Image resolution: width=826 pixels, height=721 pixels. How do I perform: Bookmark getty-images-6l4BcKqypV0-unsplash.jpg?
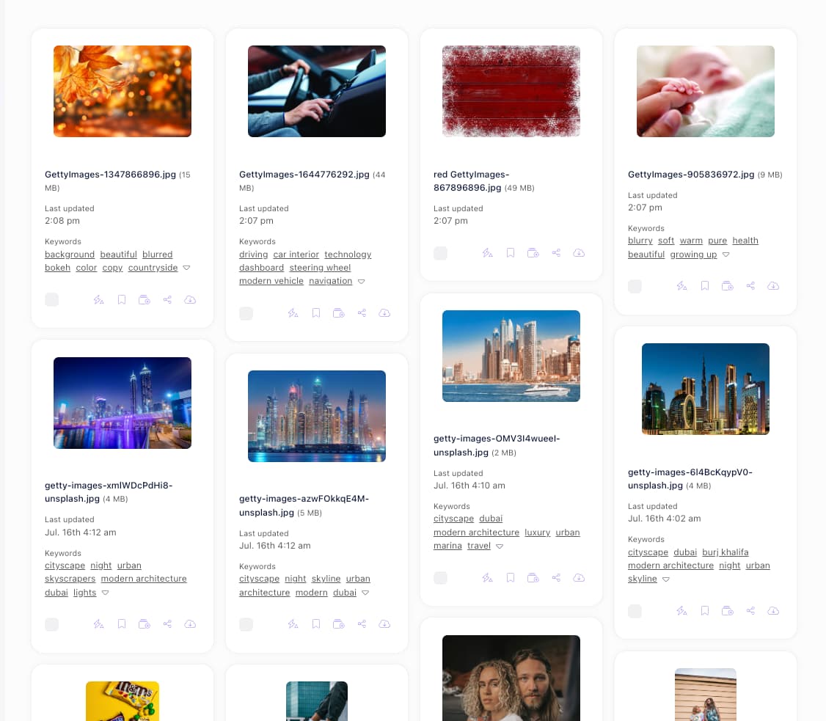pyautogui.click(x=705, y=611)
